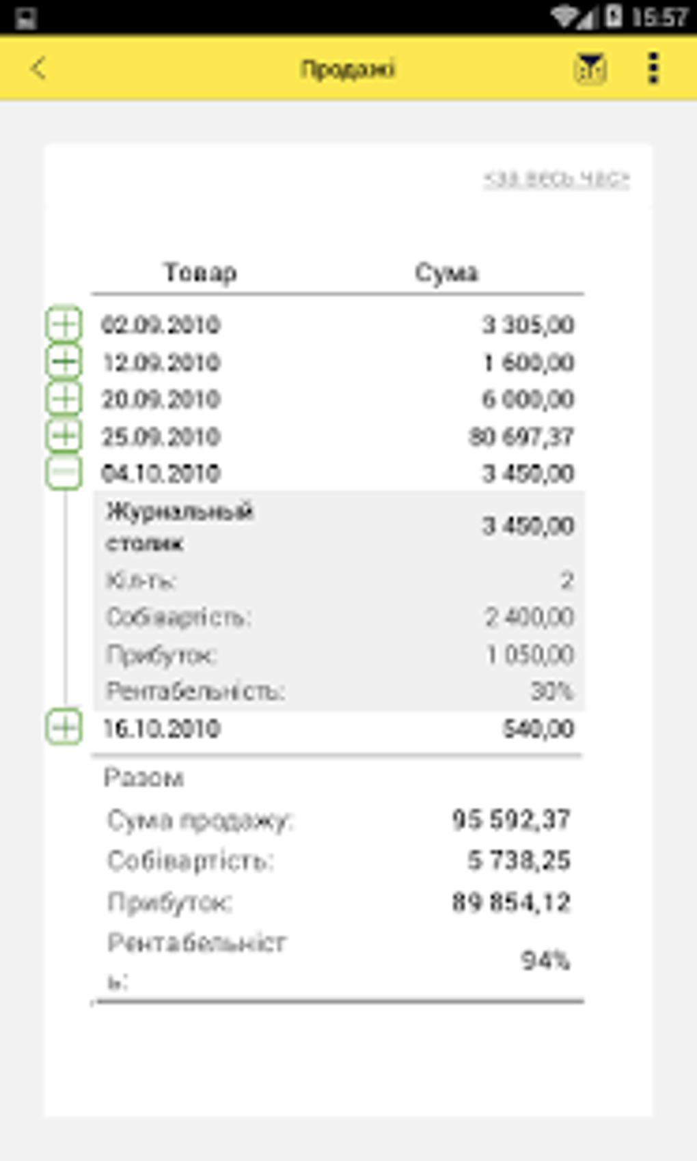Tap the battery status icon

[x=614, y=16]
